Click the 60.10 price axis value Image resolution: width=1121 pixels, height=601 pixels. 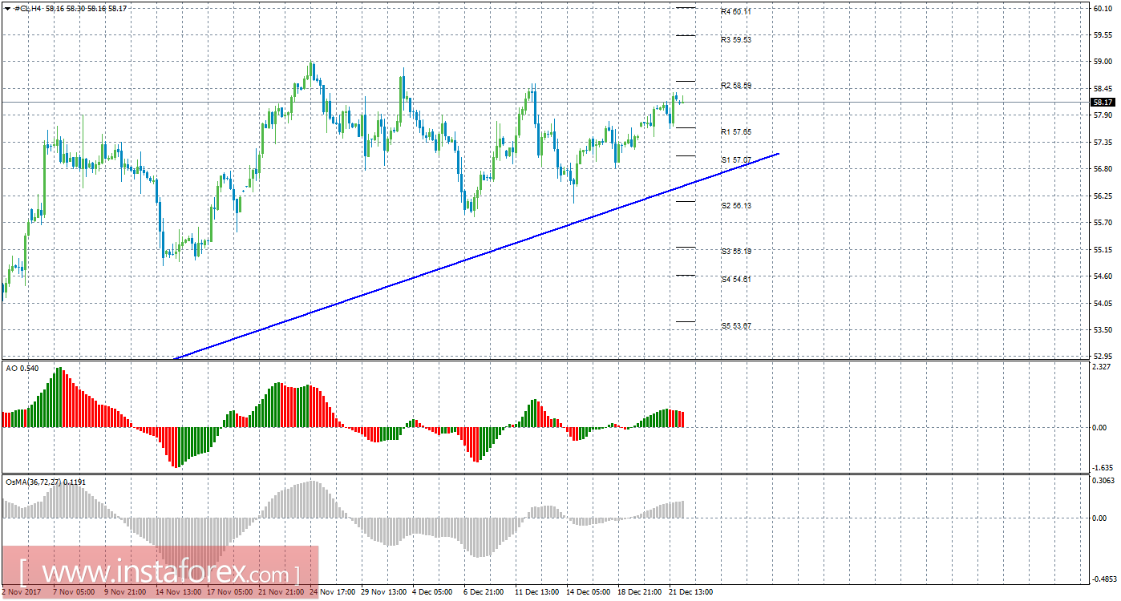click(1102, 8)
